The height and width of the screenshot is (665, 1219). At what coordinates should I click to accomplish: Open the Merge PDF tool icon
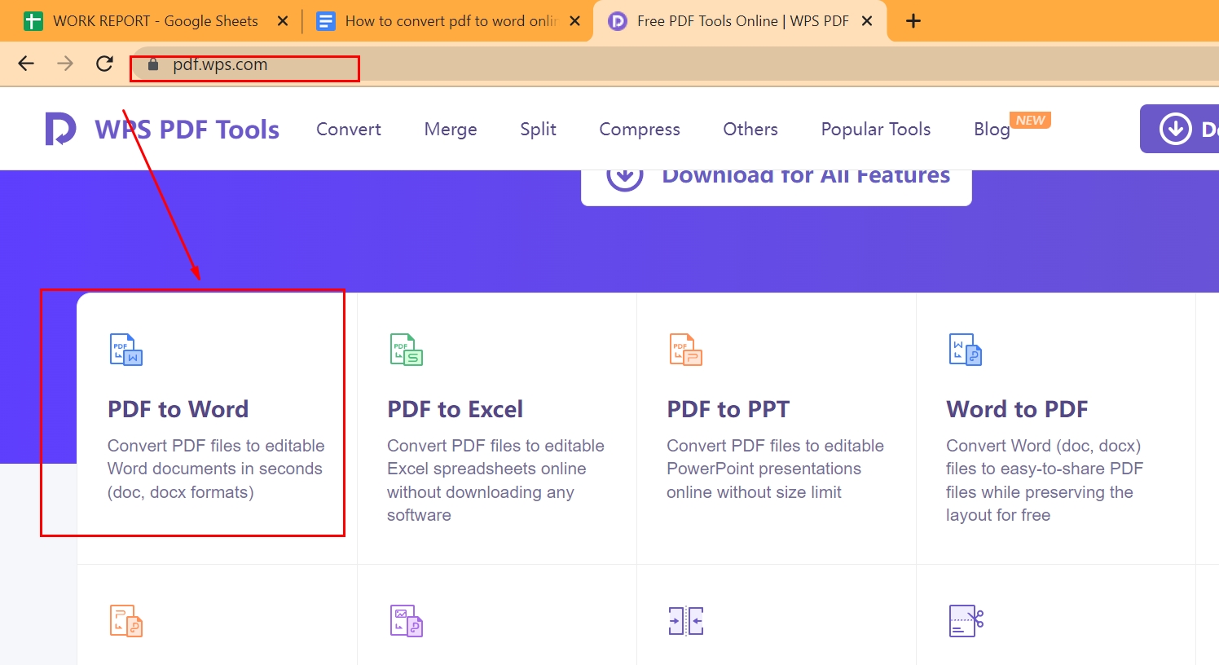pyautogui.click(x=685, y=620)
